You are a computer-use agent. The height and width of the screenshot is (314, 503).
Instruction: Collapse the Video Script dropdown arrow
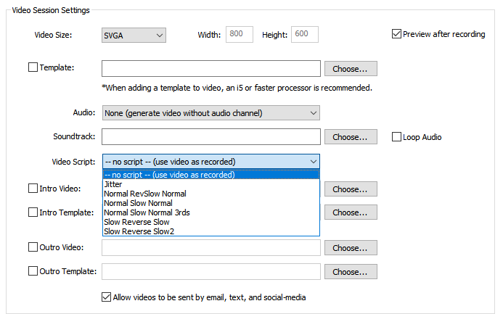click(314, 162)
